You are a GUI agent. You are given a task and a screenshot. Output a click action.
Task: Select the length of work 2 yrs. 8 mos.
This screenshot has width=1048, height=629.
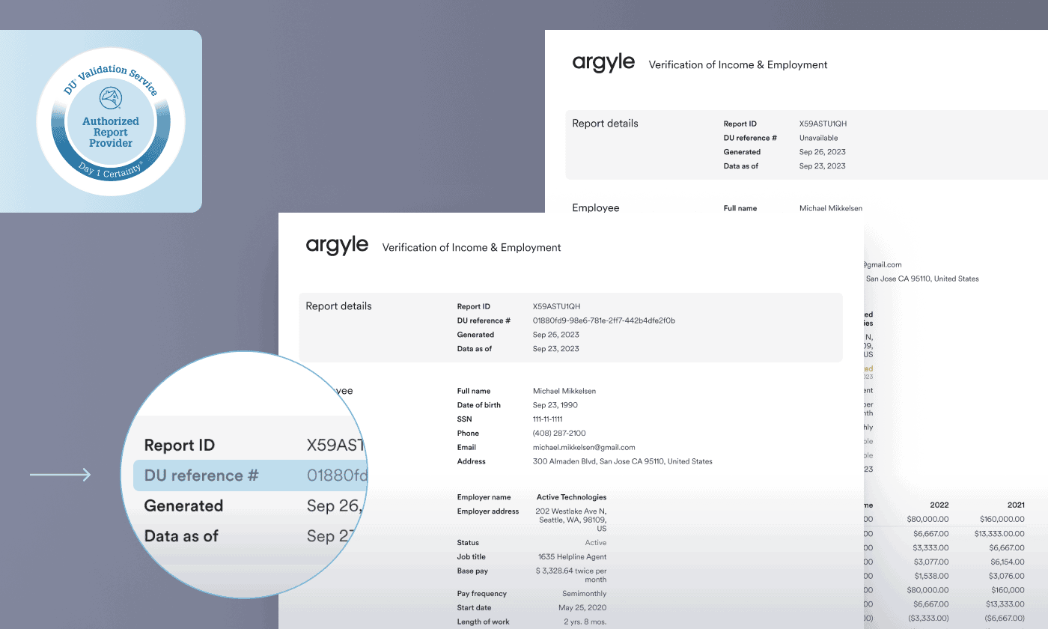click(x=585, y=622)
